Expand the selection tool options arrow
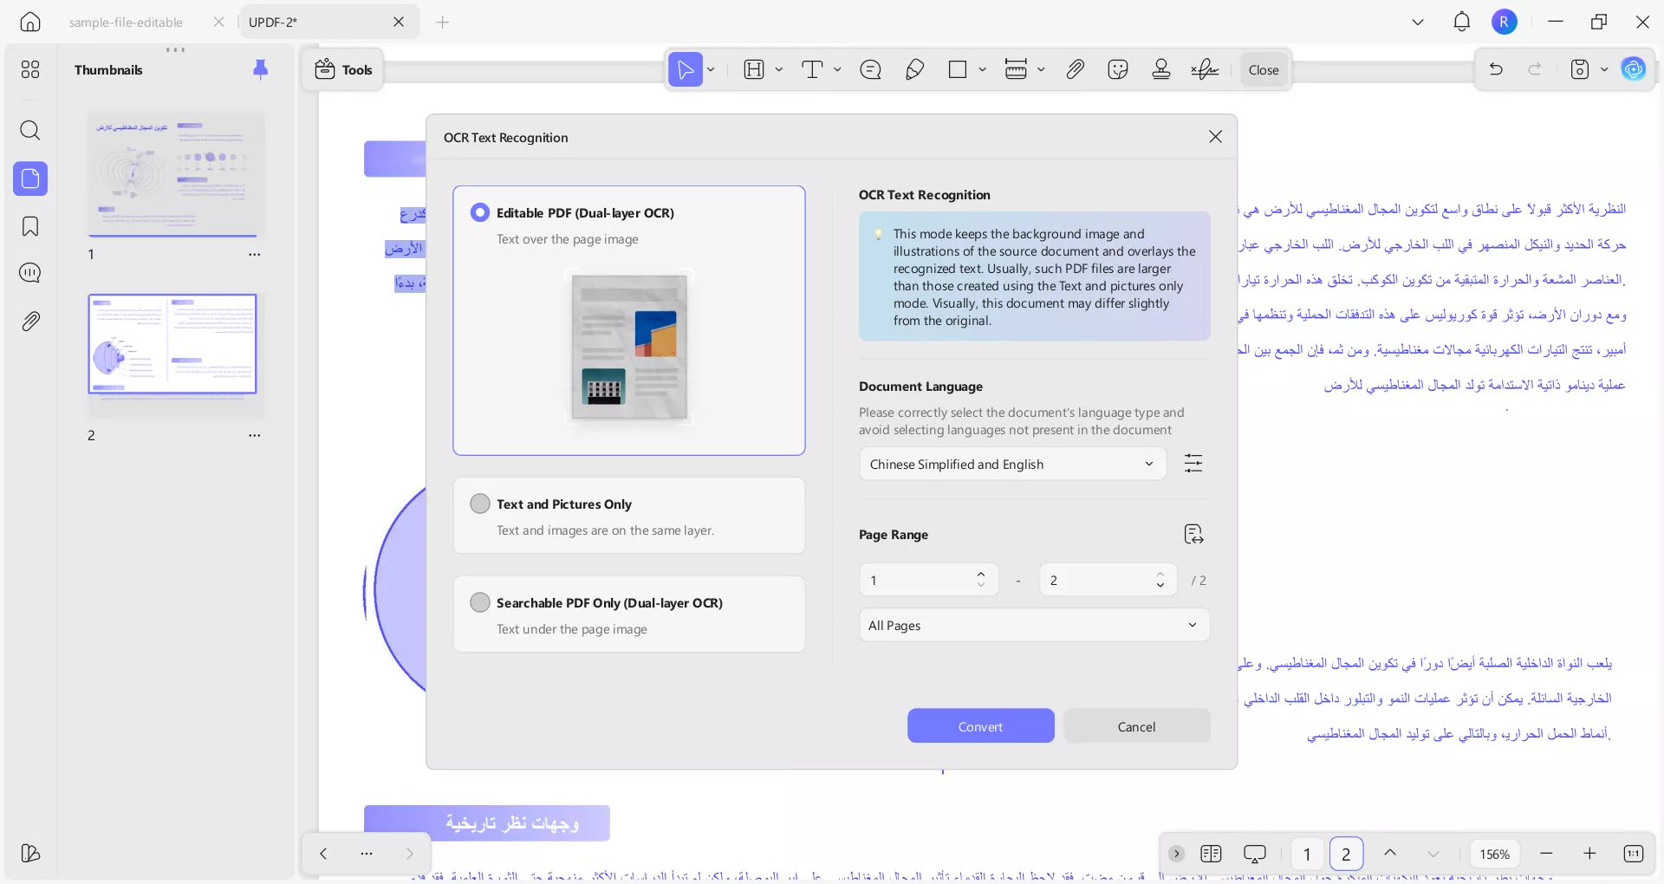The image size is (1664, 884). point(711,70)
